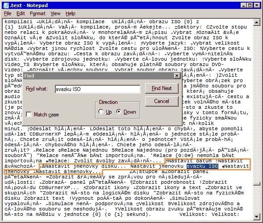Click the Find Next button
This screenshot has height=223, width=263.
[162, 88]
